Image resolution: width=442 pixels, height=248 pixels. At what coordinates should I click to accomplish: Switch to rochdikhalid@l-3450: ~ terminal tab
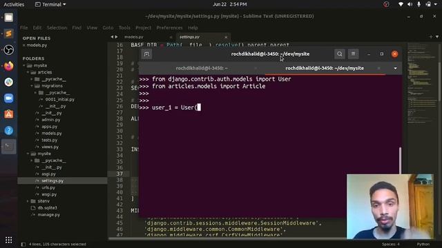point(202,68)
